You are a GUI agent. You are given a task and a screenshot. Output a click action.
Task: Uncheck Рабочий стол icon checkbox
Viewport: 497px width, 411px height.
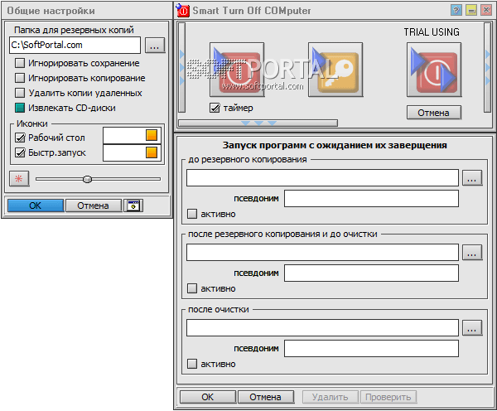(20, 138)
